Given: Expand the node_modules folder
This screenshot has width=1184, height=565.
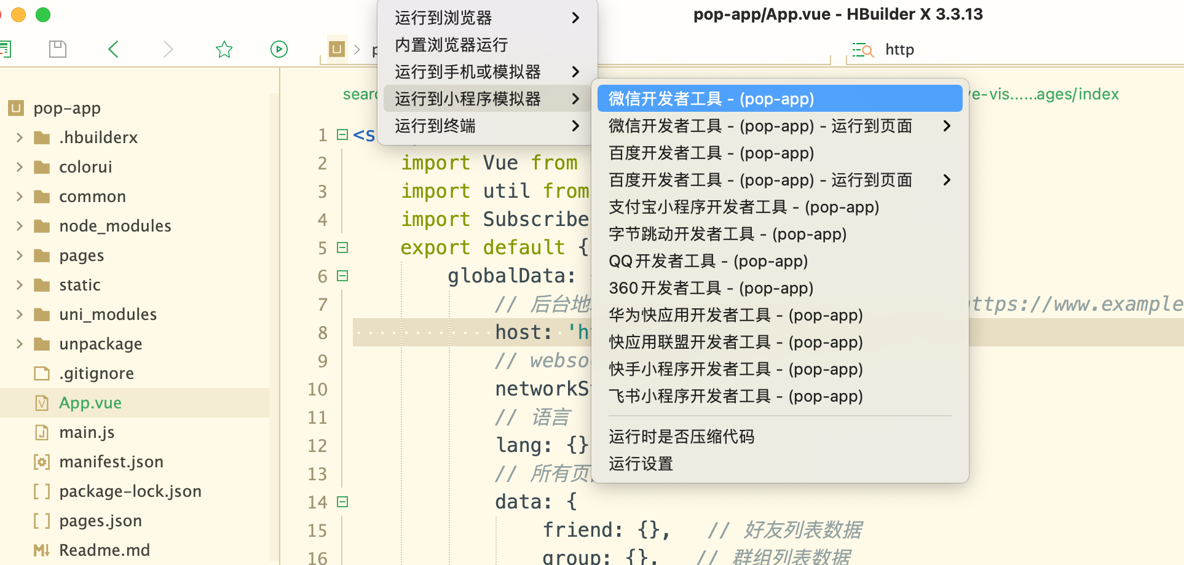Looking at the screenshot, I should click(x=20, y=225).
